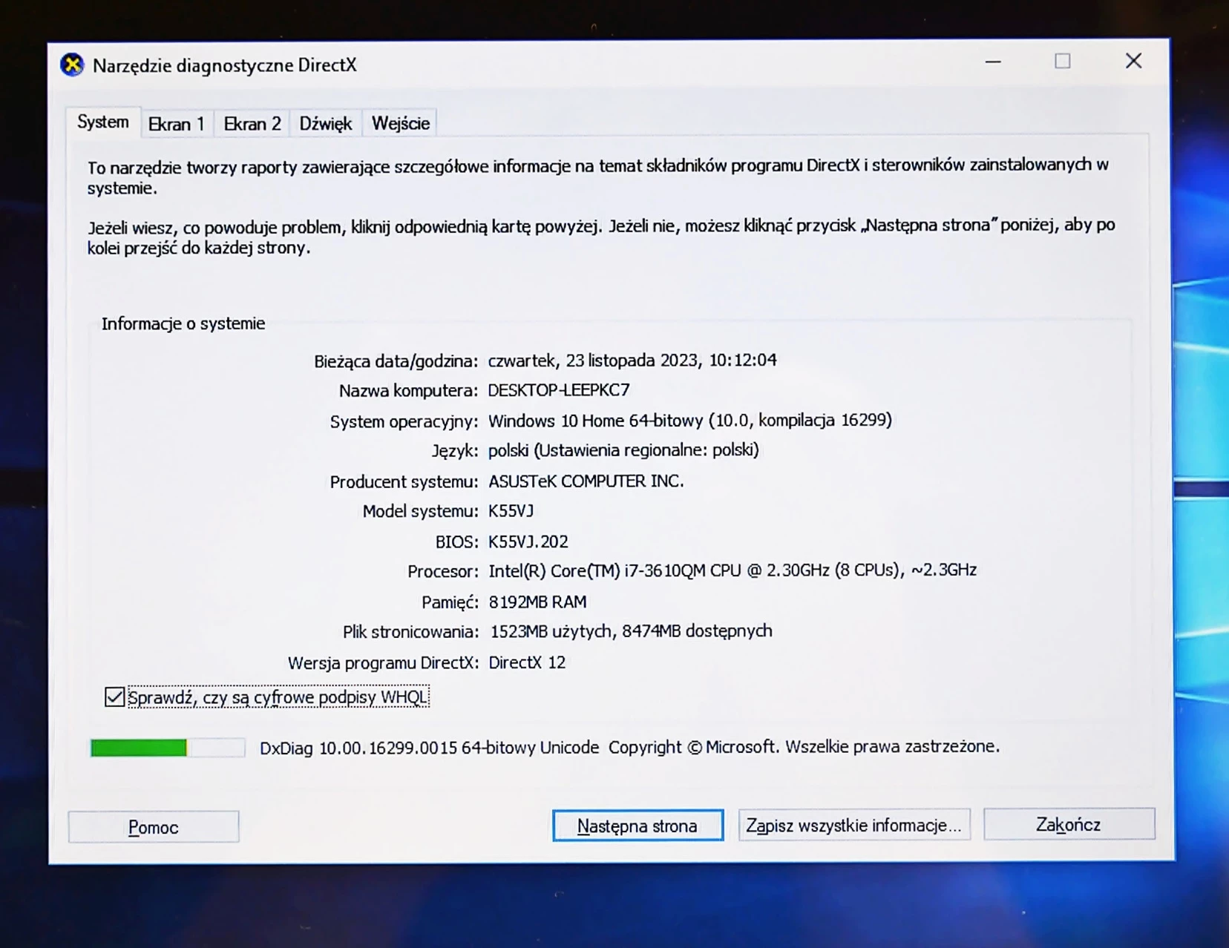Open the Ekran 2 tab
Viewport: 1229px width, 948px height.
click(x=252, y=124)
